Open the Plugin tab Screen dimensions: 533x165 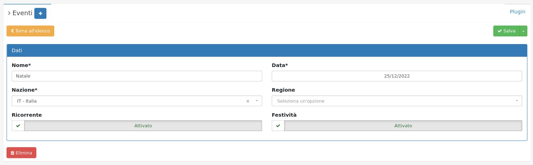[x=517, y=12]
